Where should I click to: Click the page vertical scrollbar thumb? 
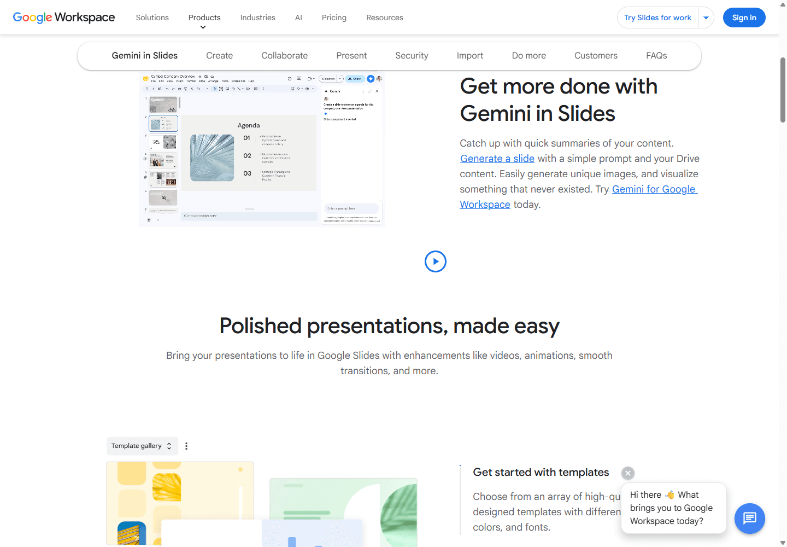pos(783,89)
